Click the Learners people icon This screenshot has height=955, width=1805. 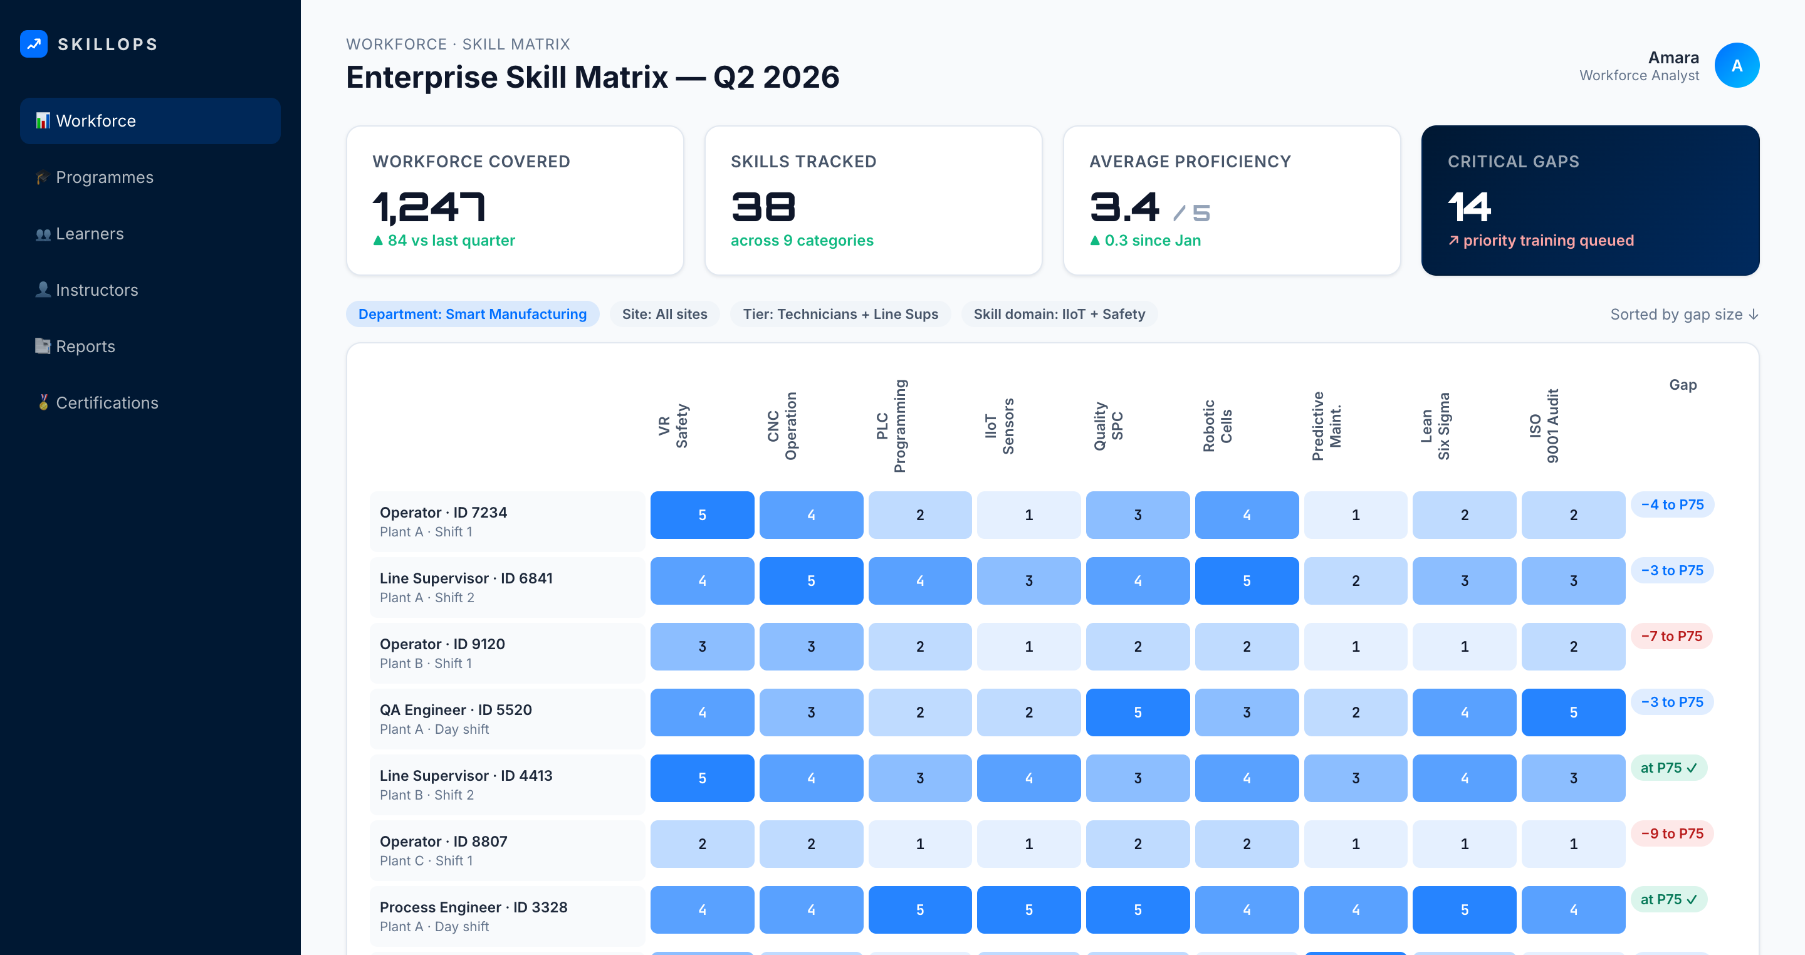pos(43,233)
